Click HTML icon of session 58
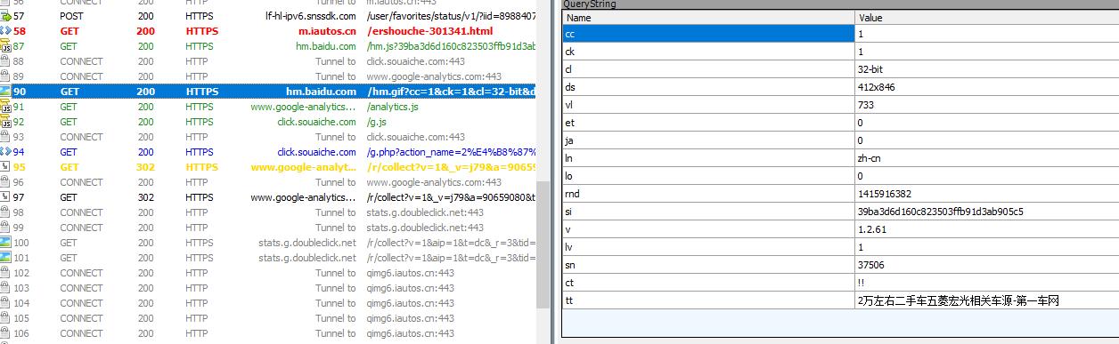The image size is (1119, 344). (x=6, y=31)
